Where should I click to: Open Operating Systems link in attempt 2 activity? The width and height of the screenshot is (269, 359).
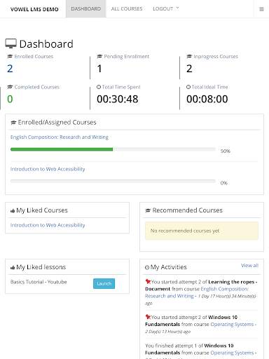(232, 325)
